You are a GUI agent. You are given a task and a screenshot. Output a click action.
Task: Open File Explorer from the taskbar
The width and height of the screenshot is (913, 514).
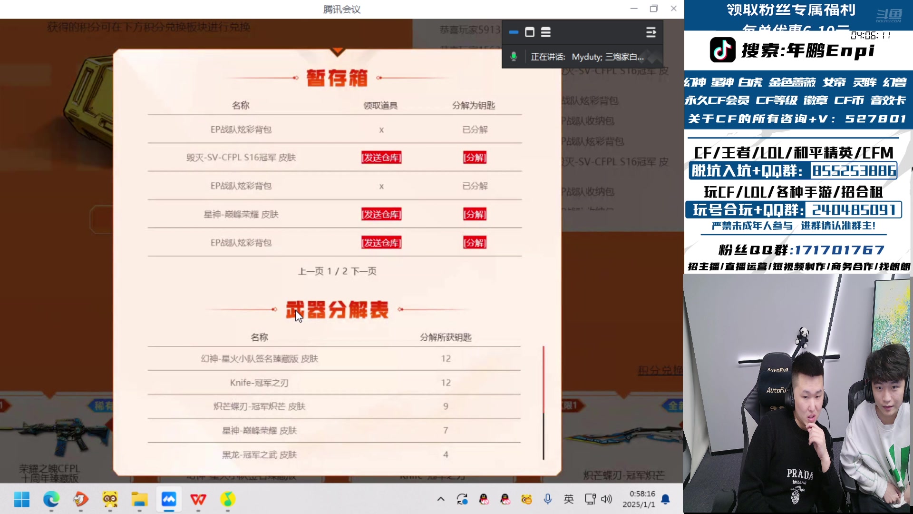[x=140, y=500]
